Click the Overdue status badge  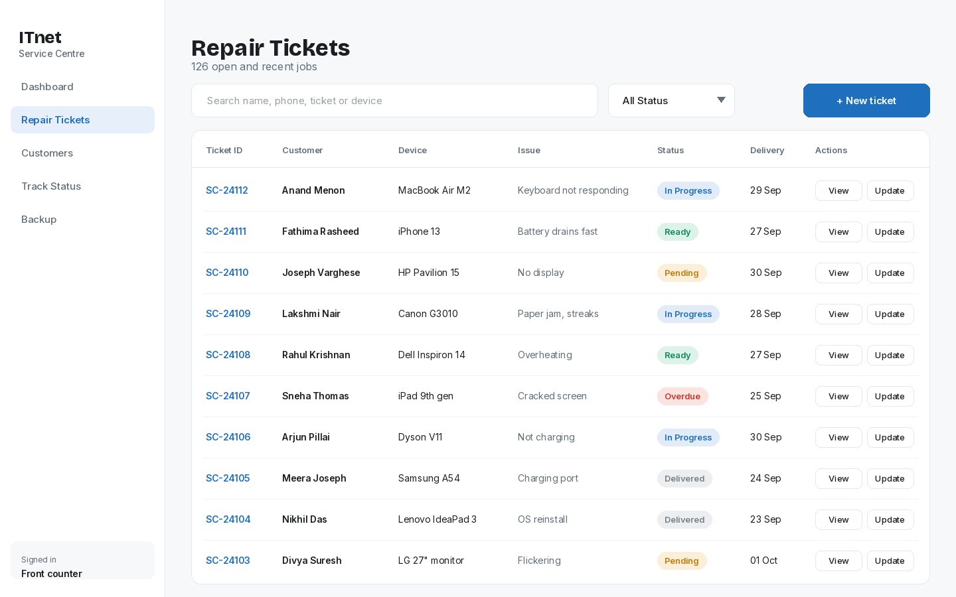682,396
